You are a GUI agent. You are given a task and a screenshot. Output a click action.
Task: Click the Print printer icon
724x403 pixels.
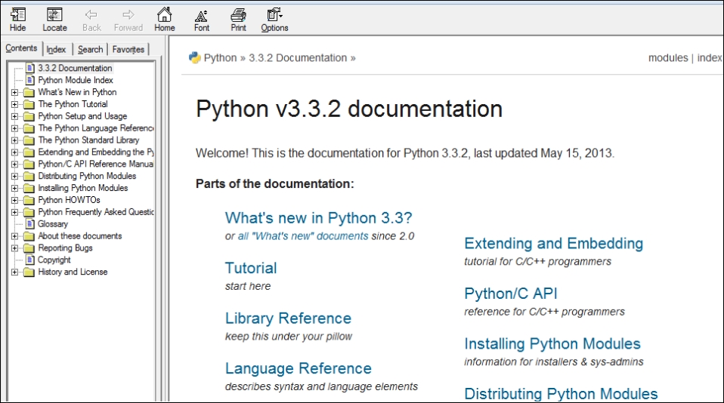238,15
